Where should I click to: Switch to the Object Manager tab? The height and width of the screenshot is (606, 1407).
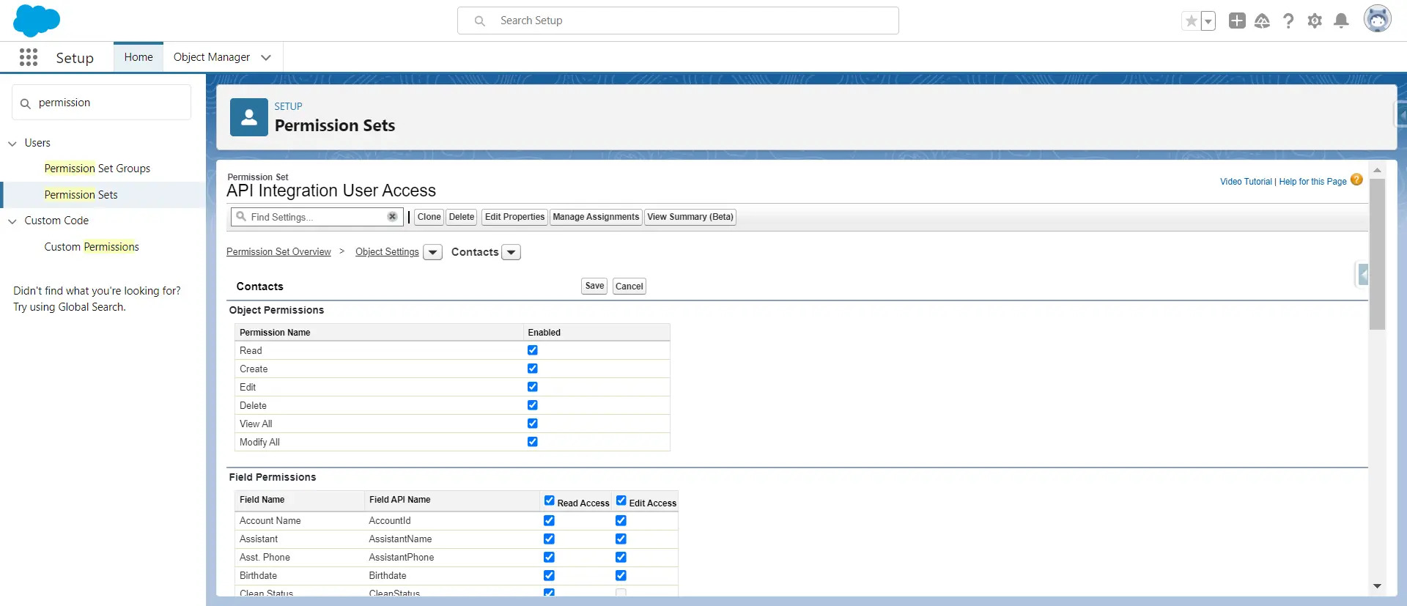click(212, 57)
